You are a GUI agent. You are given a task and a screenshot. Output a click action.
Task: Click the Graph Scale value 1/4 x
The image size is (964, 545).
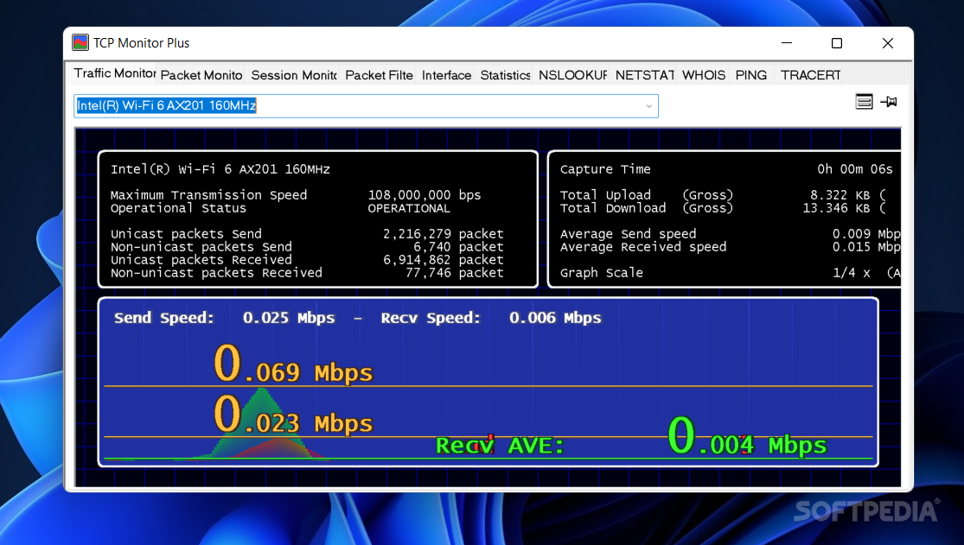(x=852, y=272)
